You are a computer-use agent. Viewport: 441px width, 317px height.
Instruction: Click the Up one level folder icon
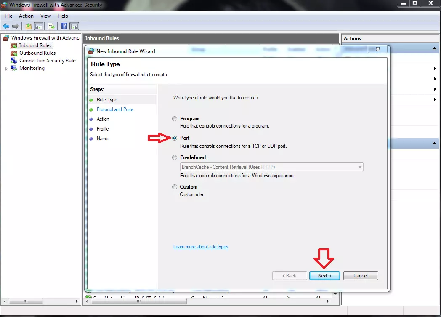click(28, 26)
